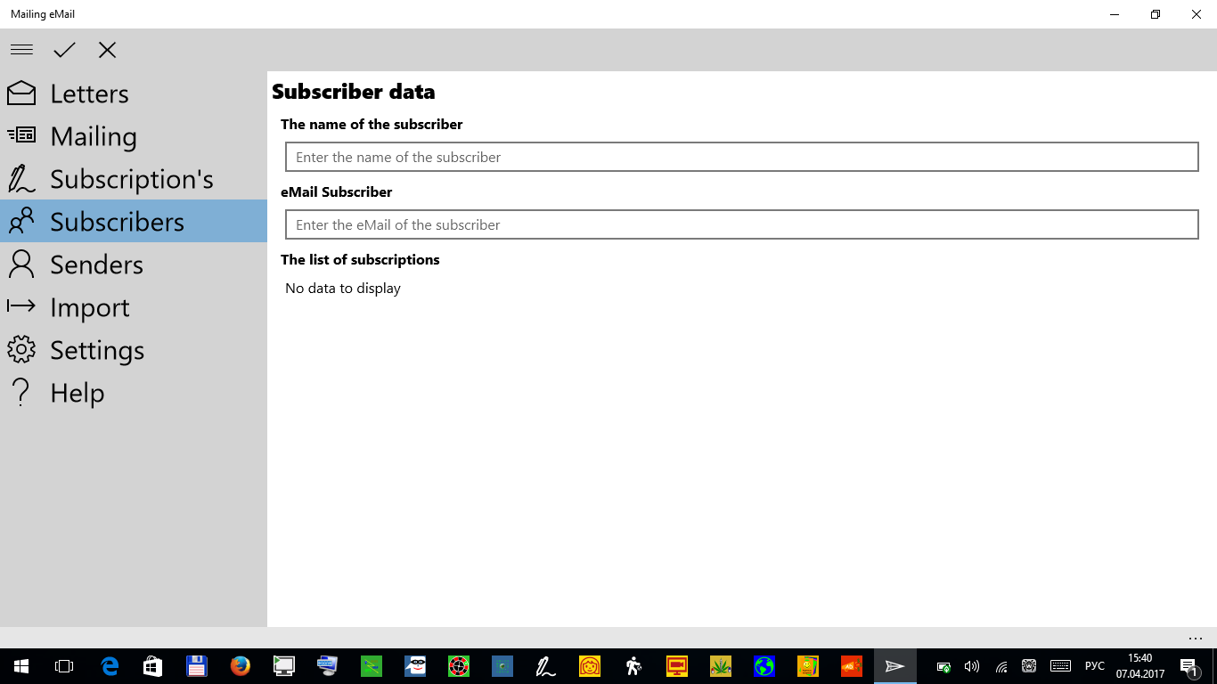Screen dimensions: 1217x684
Task: Click the 'Subscriber data' heading
Action: point(354,92)
